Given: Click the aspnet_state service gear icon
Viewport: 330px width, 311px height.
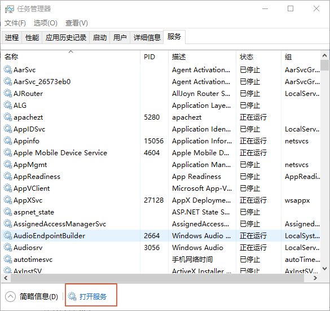Looking at the screenshot, I should pos(8,212).
